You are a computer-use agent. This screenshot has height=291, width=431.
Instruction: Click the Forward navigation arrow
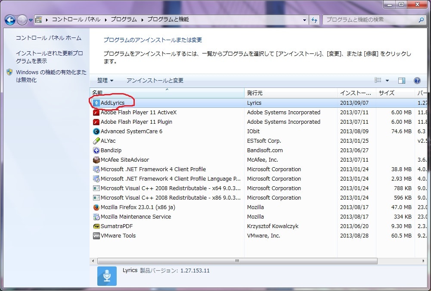[x=22, y=20]
